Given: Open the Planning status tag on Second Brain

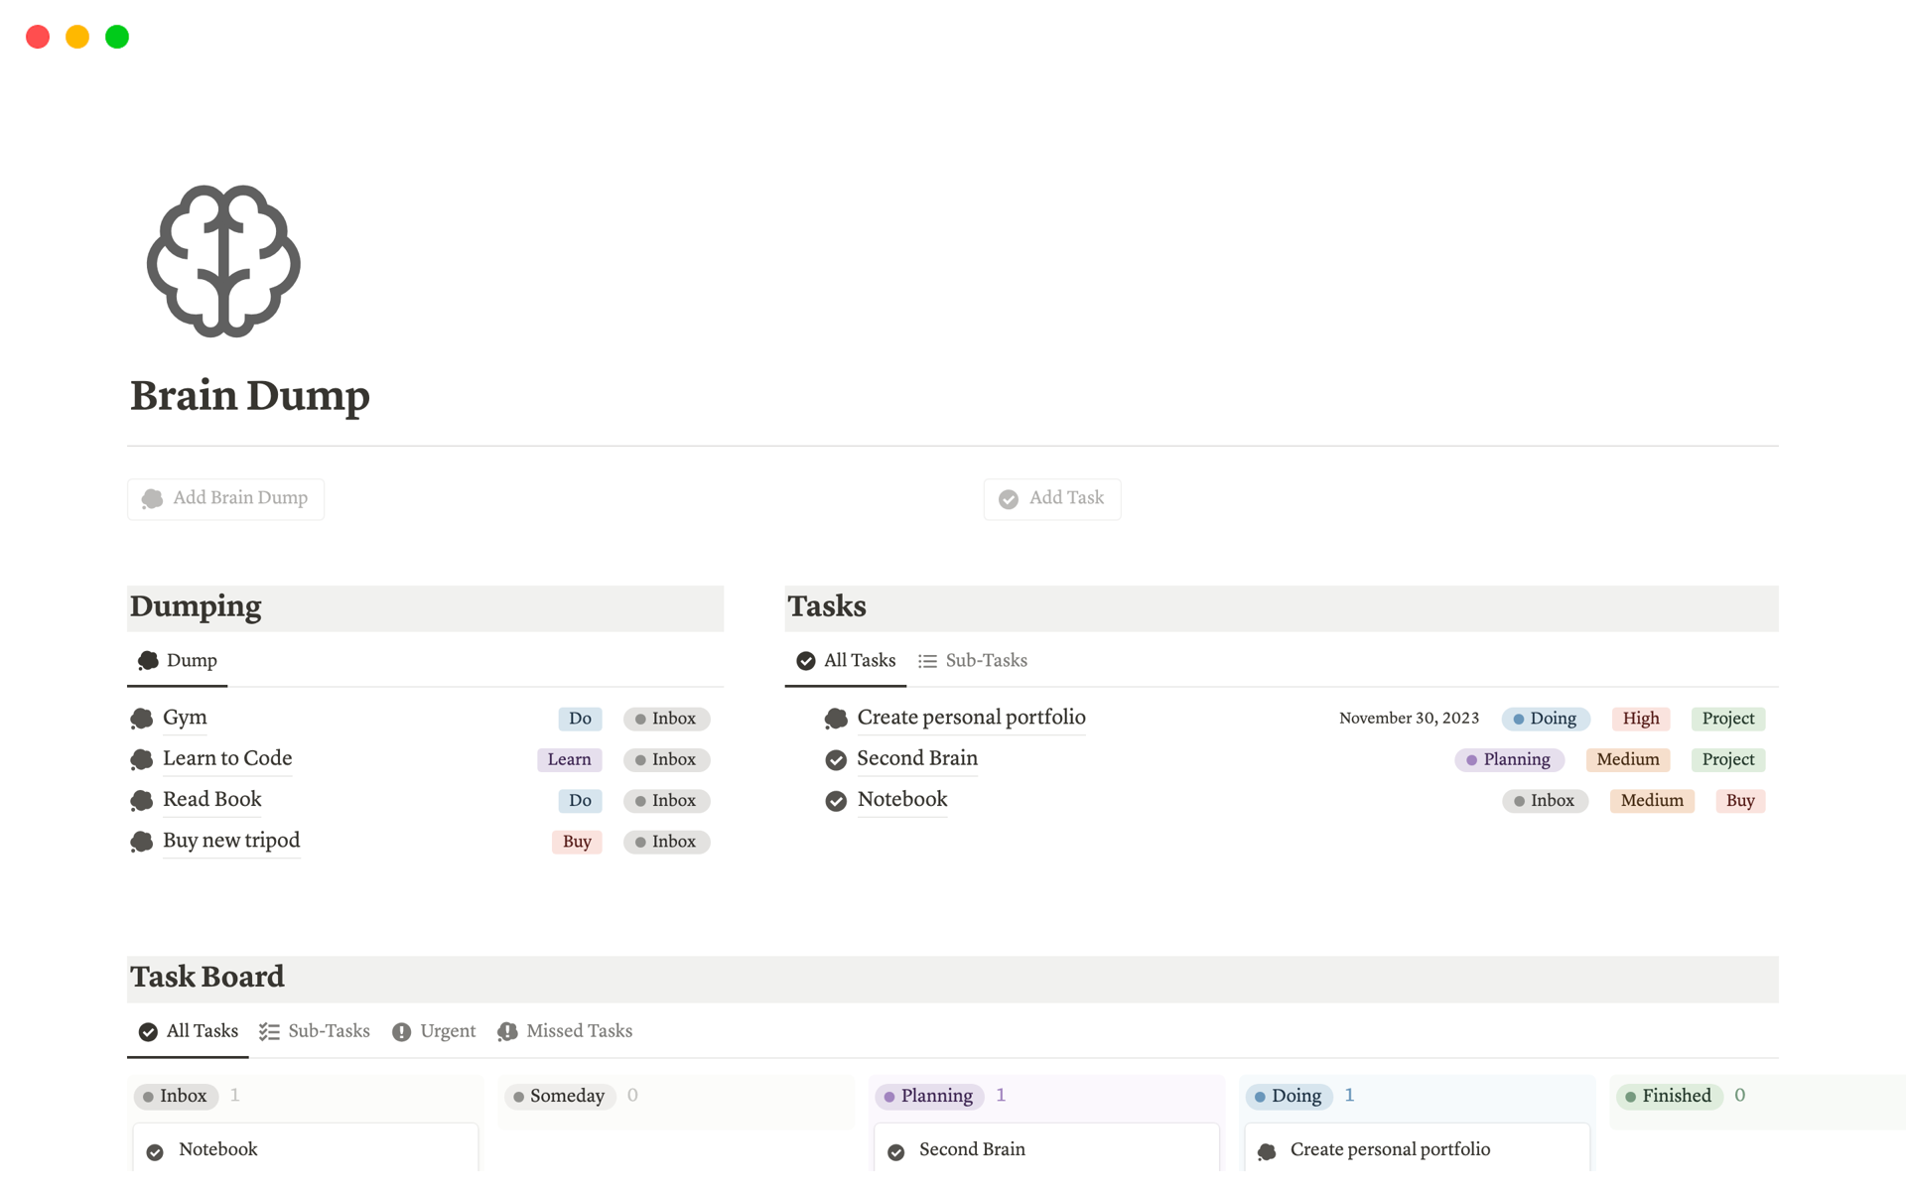Looking at the screenshot, I should [x=1509, y=759].
